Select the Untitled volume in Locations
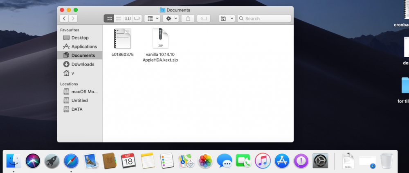This screenshot has width=409, height=173. coord(80,101)
